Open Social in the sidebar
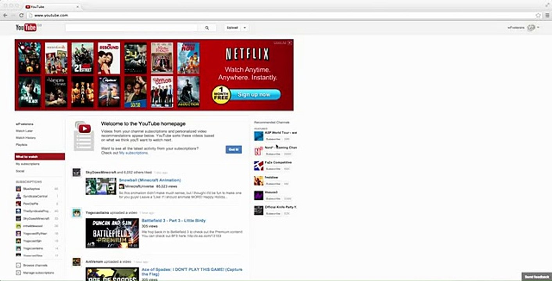Viewport: 552px width, 281px height. (20, 171)
